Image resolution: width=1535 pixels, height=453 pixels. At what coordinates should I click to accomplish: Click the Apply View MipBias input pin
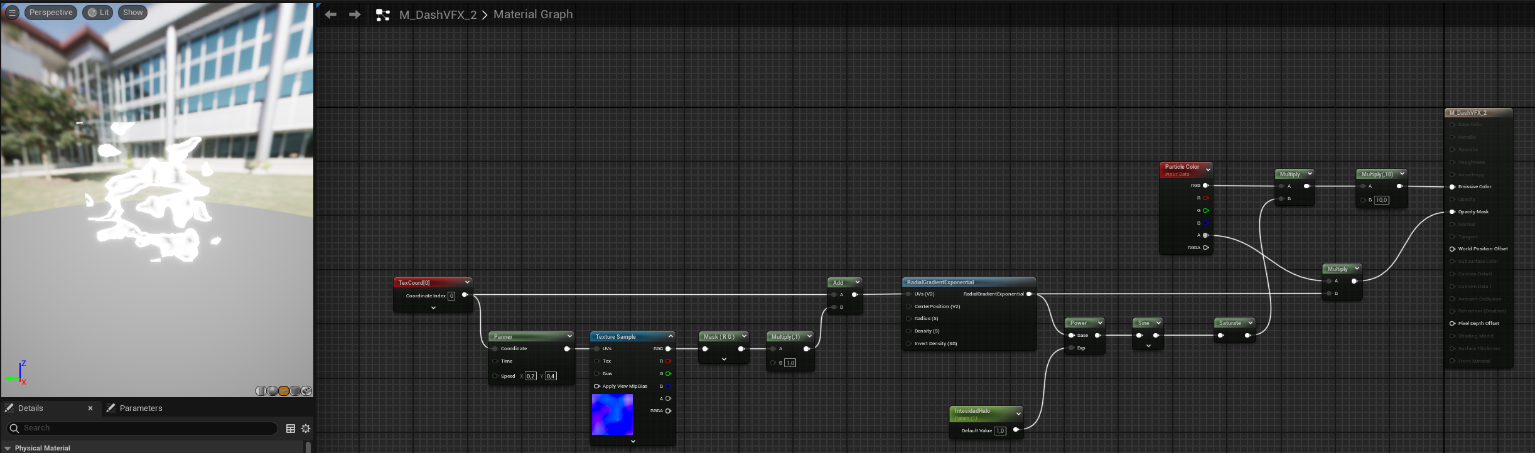[596, 386]
